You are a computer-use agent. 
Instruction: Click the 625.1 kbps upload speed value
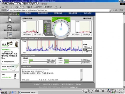[76, 35]
